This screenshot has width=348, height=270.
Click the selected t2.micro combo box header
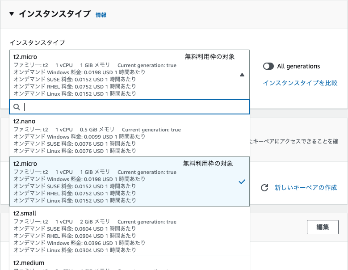(x=125, y=75)
